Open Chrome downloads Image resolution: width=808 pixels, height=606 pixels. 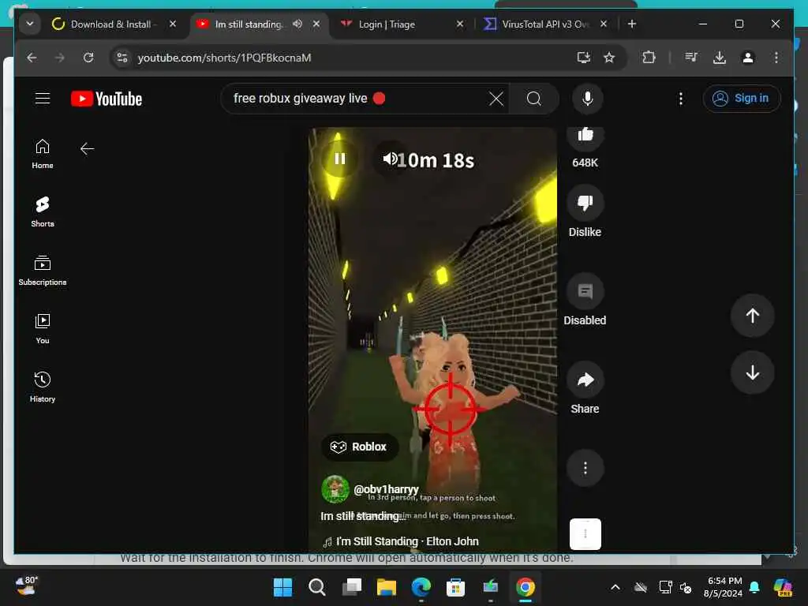tap(720, 58)
